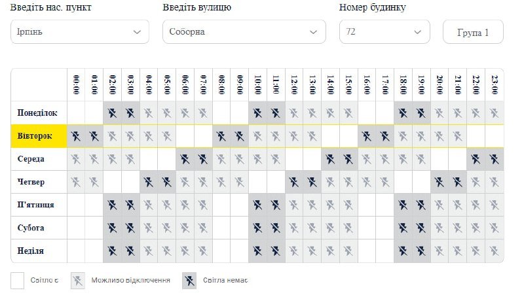Click the 'Можливо відключення' legend icon
524x299 pixels.
(78, 281)
